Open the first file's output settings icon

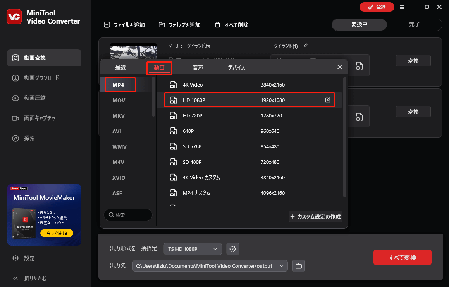[x=360, y=66]
